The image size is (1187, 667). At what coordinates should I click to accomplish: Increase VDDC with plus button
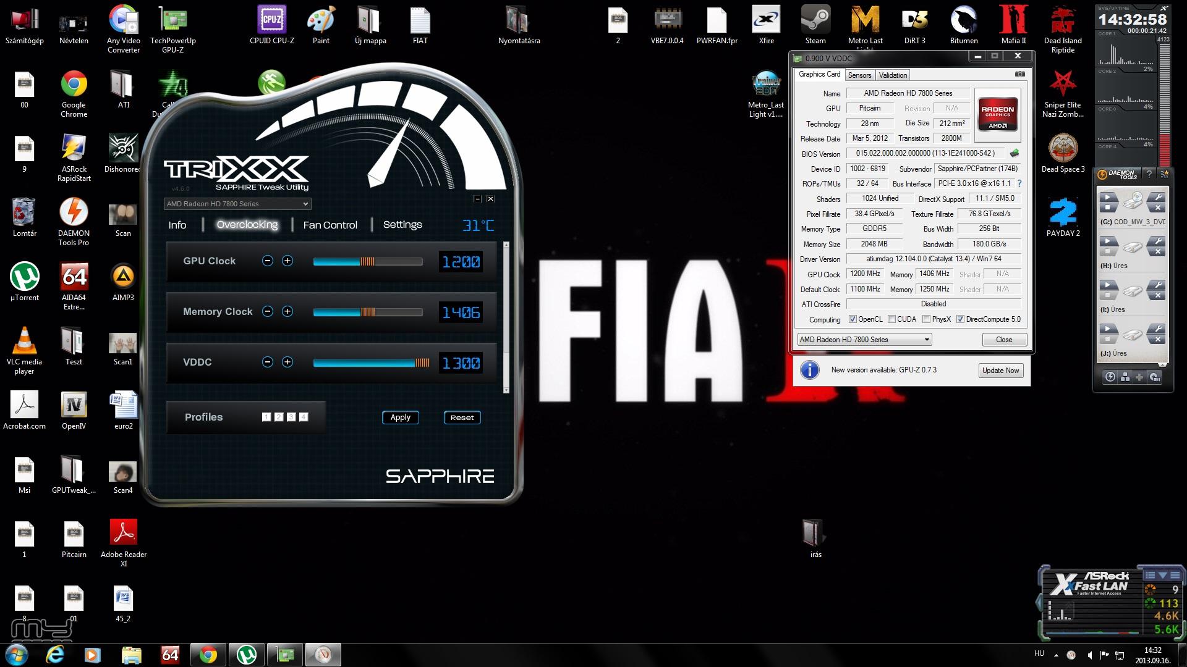click(287, 363)
